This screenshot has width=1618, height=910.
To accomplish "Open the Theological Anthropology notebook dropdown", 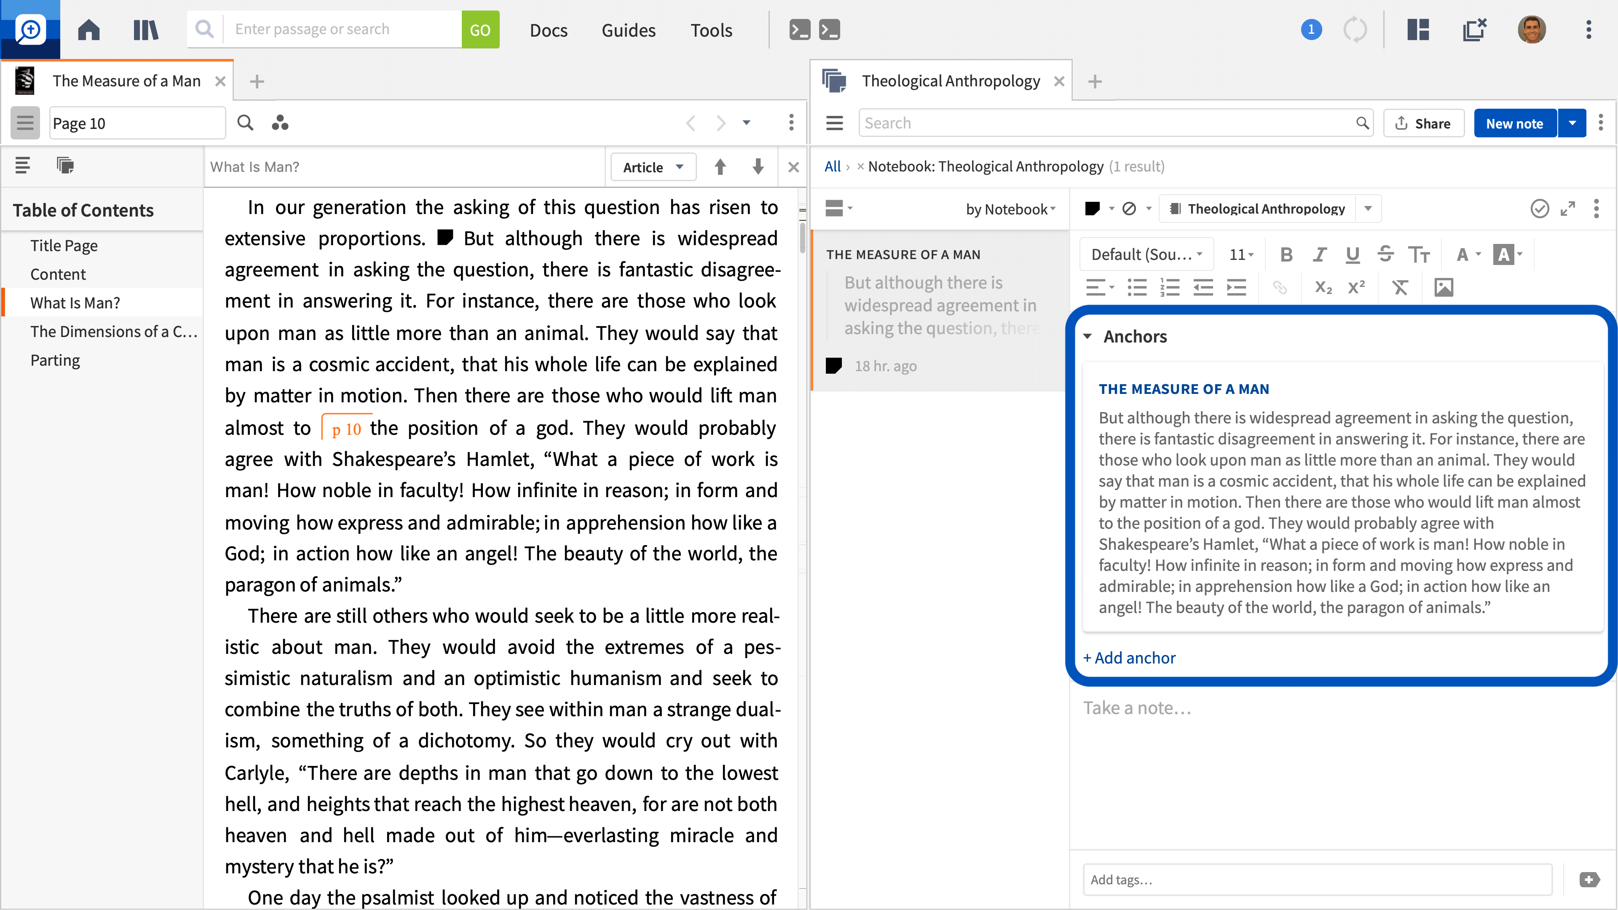I will click(x=1368, y=209).
